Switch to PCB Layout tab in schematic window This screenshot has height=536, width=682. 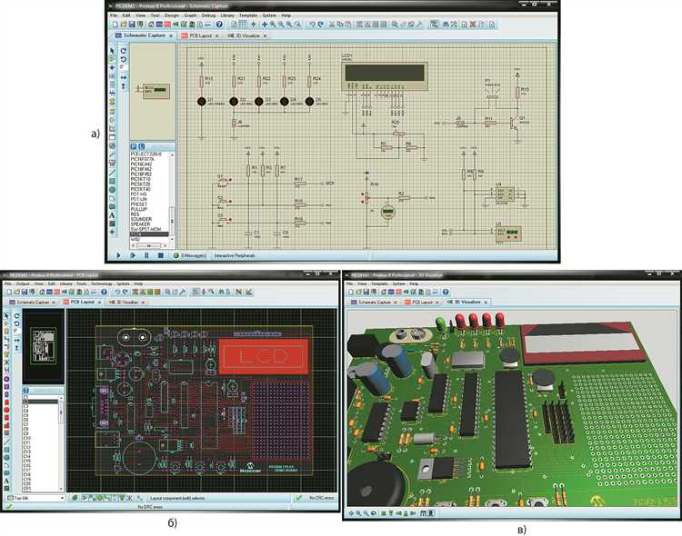pos(199,35)
